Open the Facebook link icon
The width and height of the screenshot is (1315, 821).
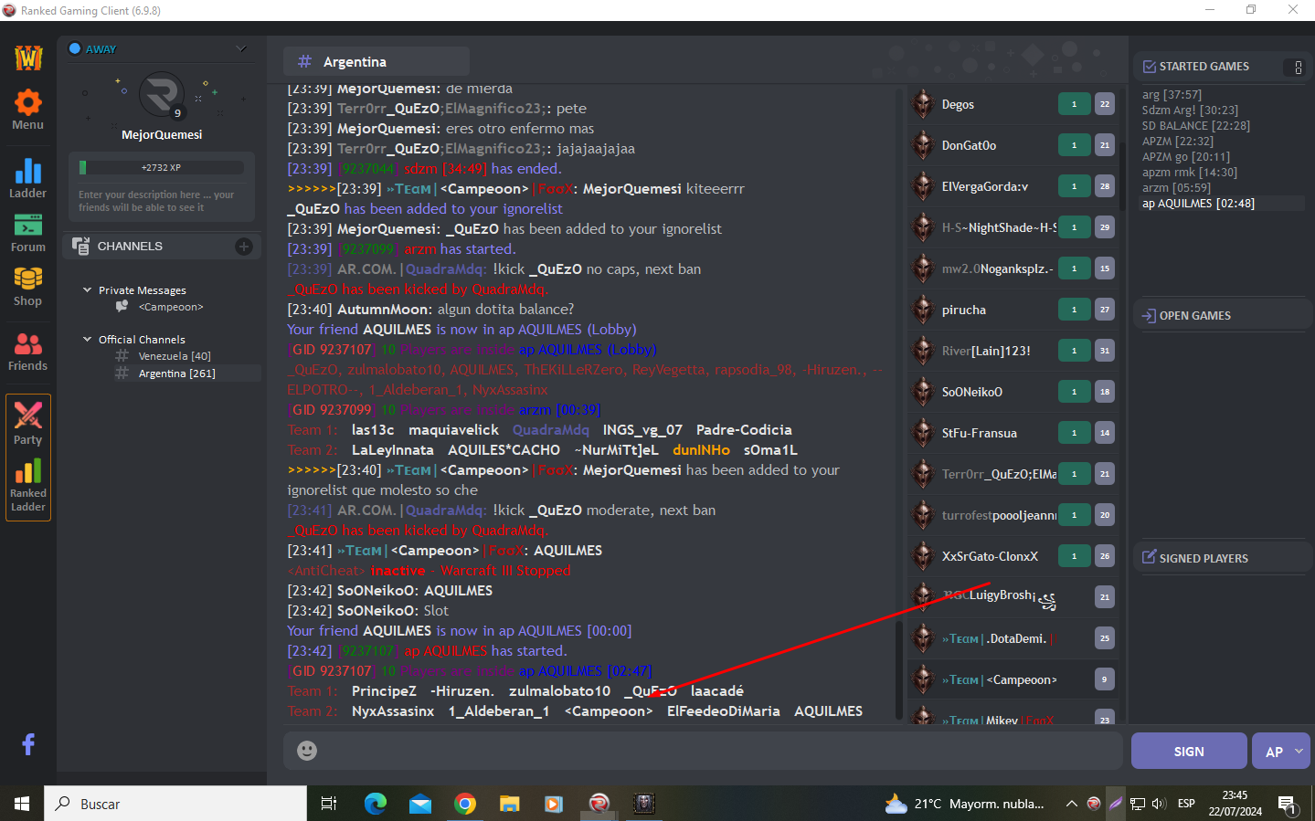click(28, 744)
